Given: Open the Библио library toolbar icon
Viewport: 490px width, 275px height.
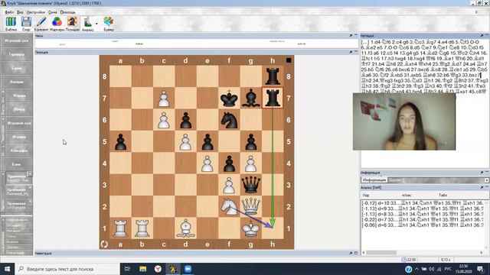Looking at the screenshot, I should (x=11, y=24).
